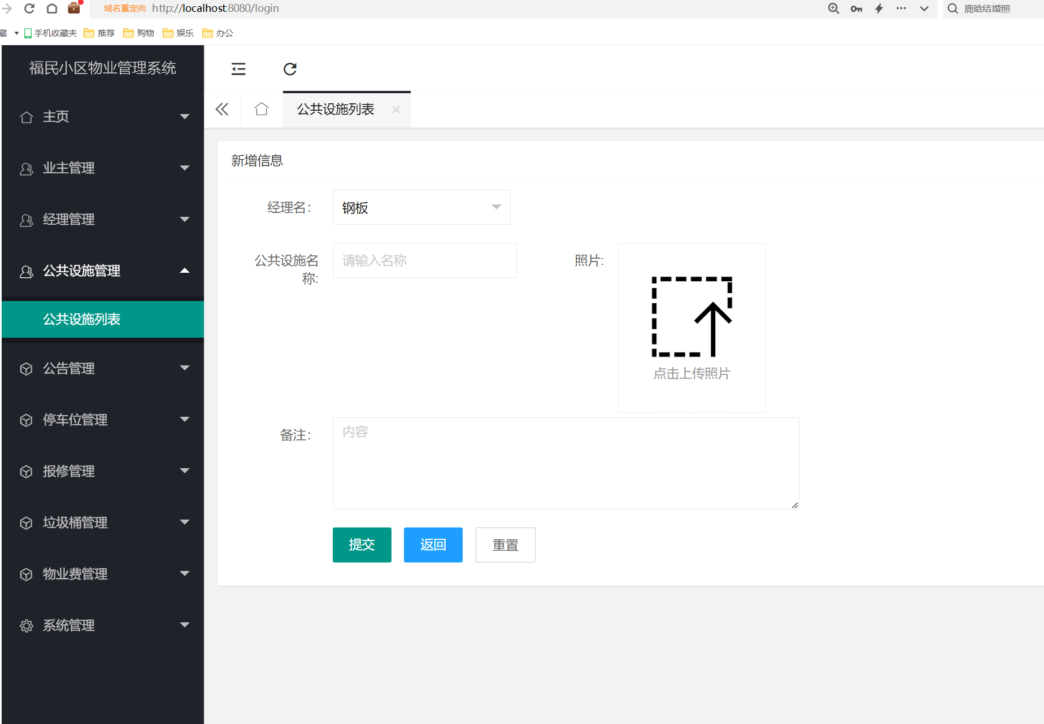Select 公共设施列表 in the sidebar
Image resolution: width=1044 pixels, height=724 pixels.
tap(103, 319)
